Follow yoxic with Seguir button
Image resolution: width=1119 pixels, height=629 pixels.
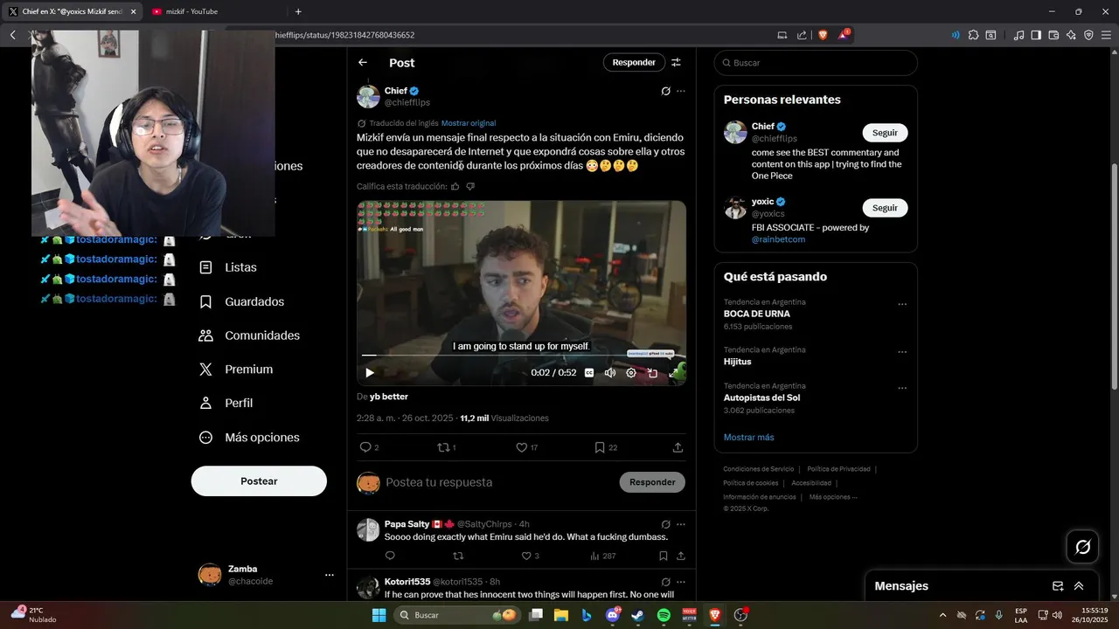pyautogui.click(x=885, y=208)
